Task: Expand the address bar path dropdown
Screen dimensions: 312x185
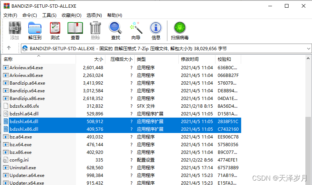Action: (308, 48)
